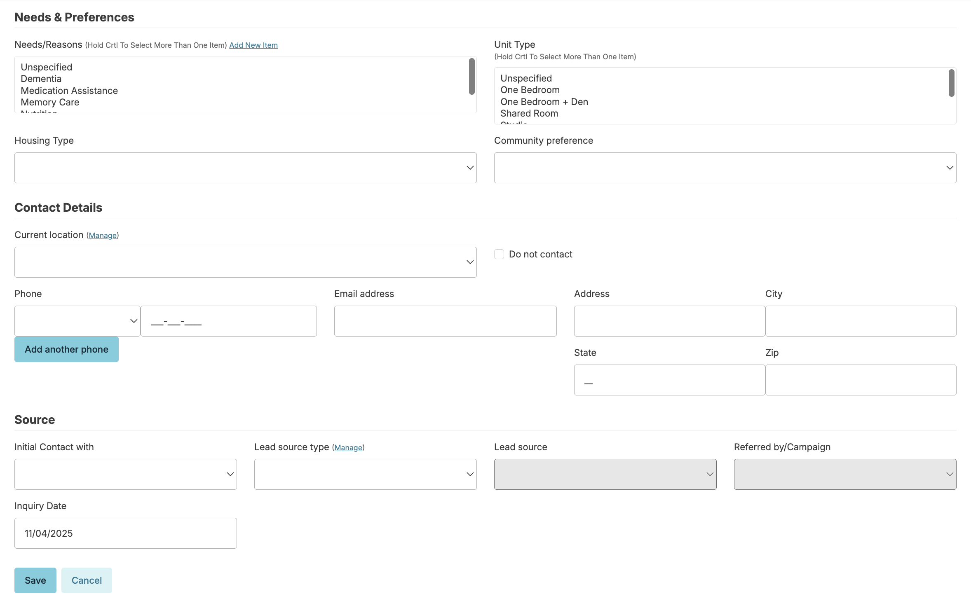
Task: Click the Add another phone button
Action: (66, 349)
